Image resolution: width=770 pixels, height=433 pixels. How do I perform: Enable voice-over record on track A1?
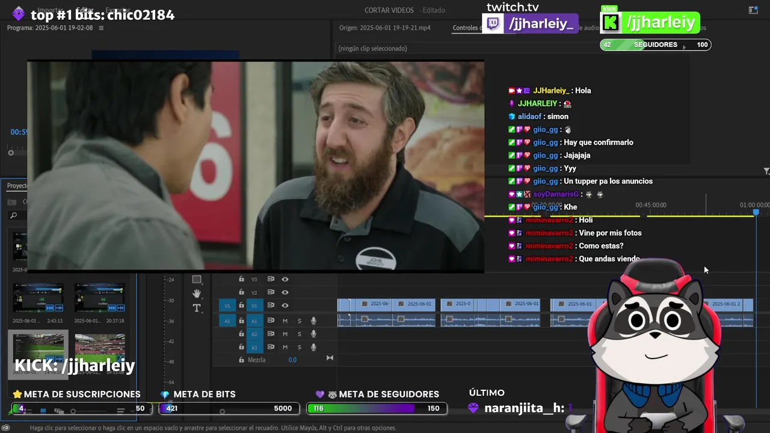pyautogui.click(x=313, y=321)
